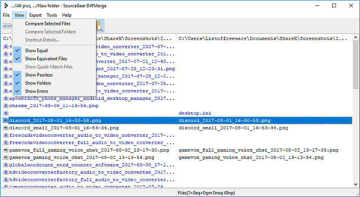The image size is (360, 197).
Task: Select left discord_small_2017-08-01_16-53-34.png entry
Action: (64, 128)
